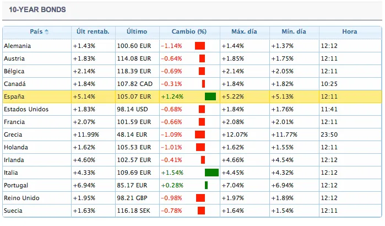Open the Estados Unidos row link
Viewport: 385px width, 226px height.
[x=26, y=109]
